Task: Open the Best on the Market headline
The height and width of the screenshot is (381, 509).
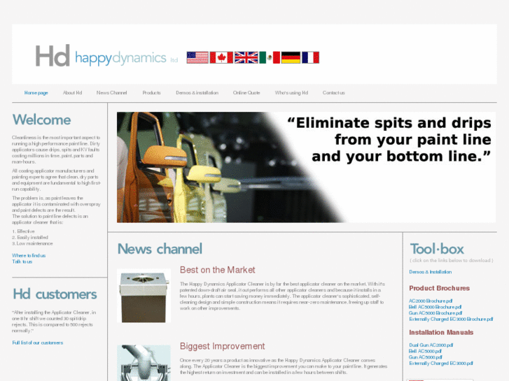Action: [x=218, y=270]
